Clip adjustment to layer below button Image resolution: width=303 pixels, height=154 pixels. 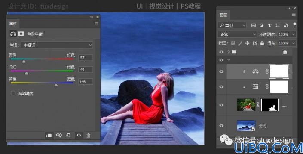(49, 135)
